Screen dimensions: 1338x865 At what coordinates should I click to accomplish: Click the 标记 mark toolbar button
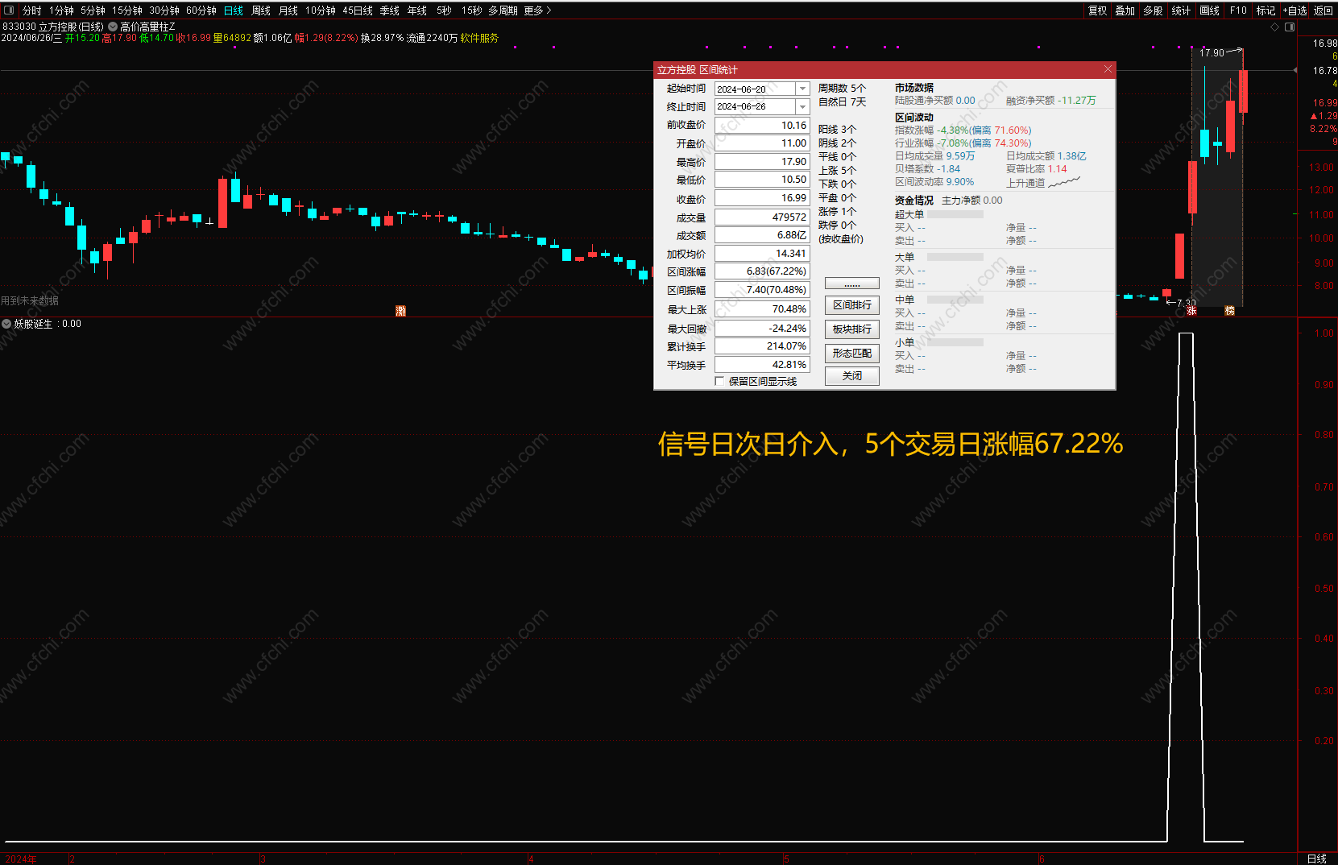(x=1266, y=10)
